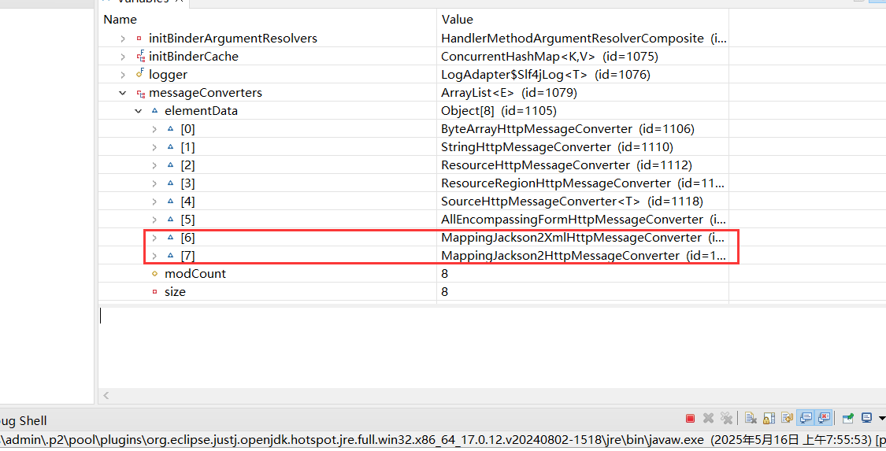Click value Object[8] (id=1105)
The width and height of the screenshot is (886, 451).
(499, 111)
